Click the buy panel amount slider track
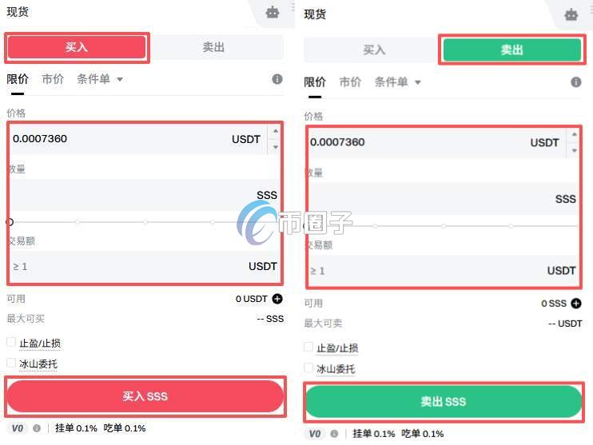Viewport: 593px width, 445px height. coord(144,222)
